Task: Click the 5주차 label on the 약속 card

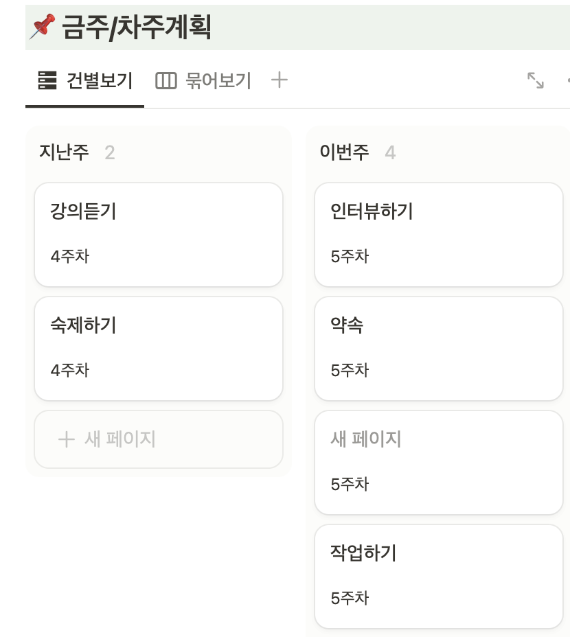Action: coord(350,371)
